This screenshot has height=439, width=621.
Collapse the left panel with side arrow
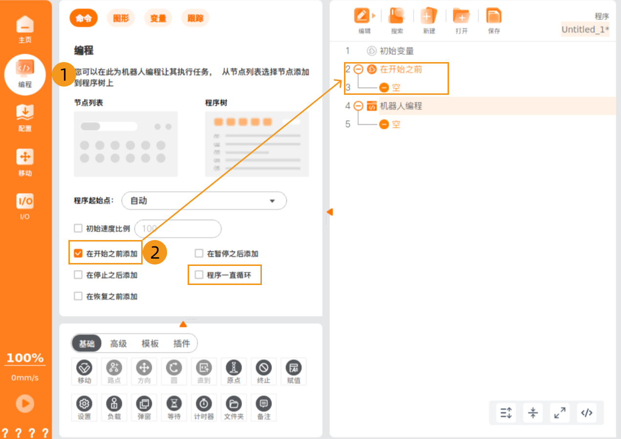click(x=329, y=212)
